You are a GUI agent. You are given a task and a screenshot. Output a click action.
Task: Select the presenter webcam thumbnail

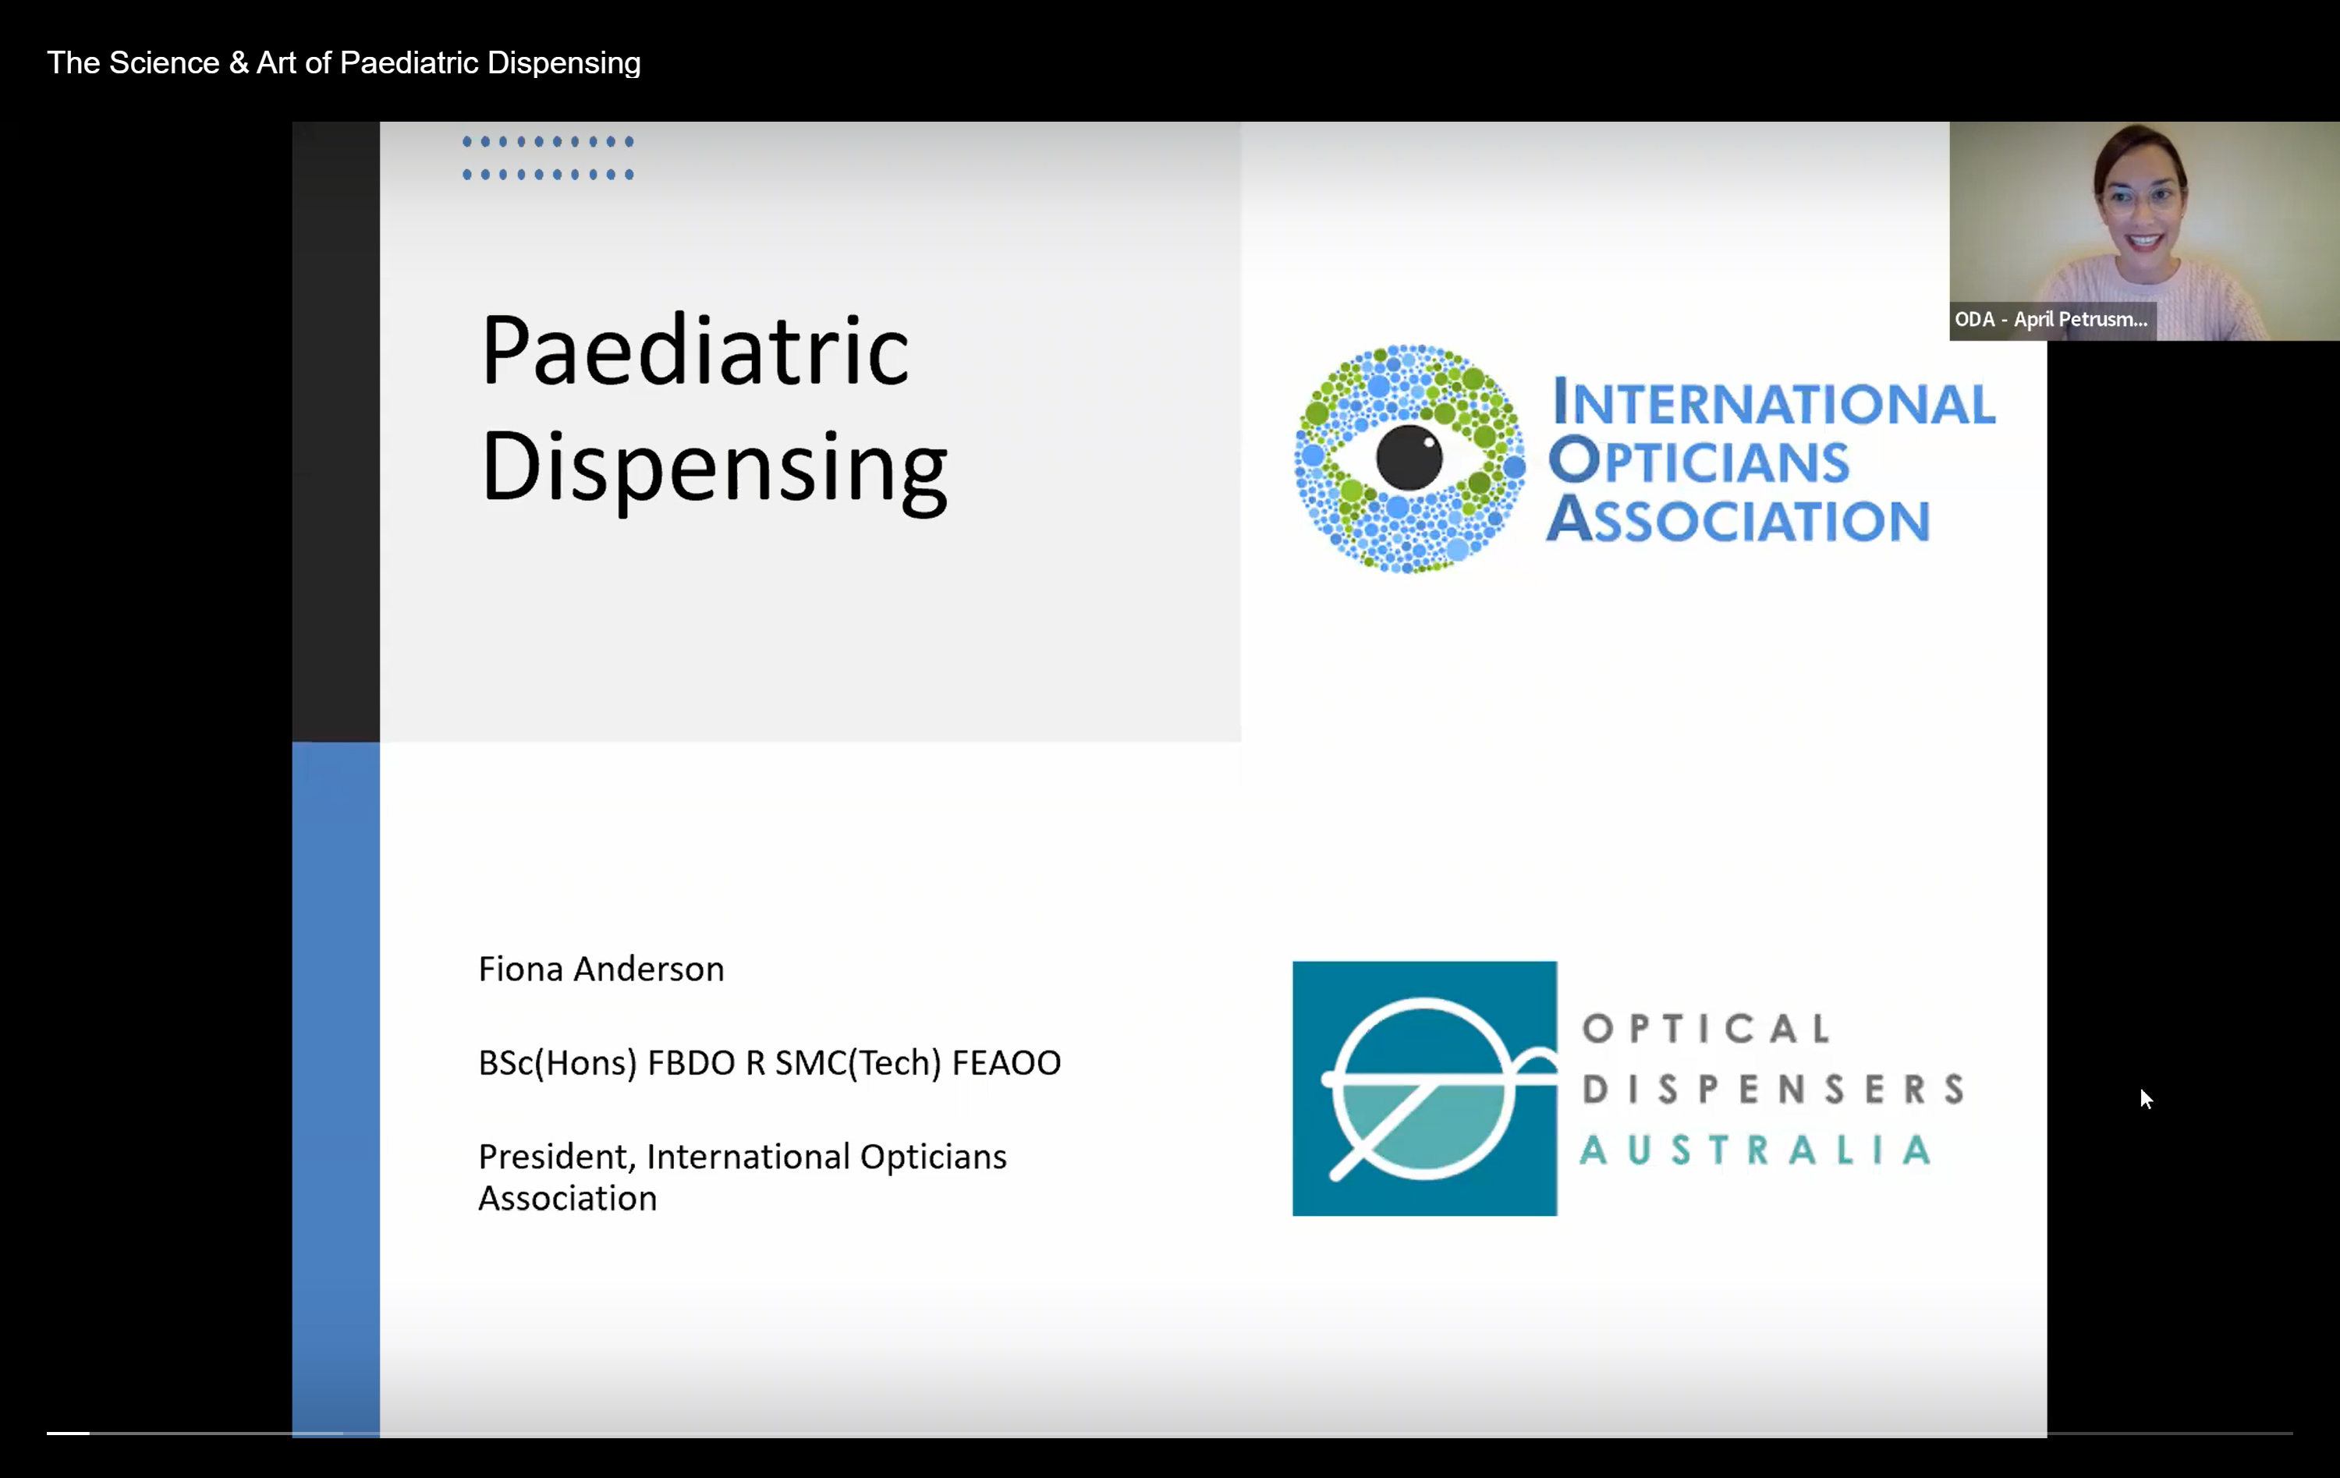point(2143,232)
